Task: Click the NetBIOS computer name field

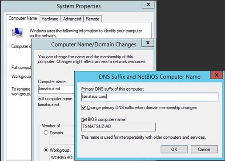Action: coord(118,127)
